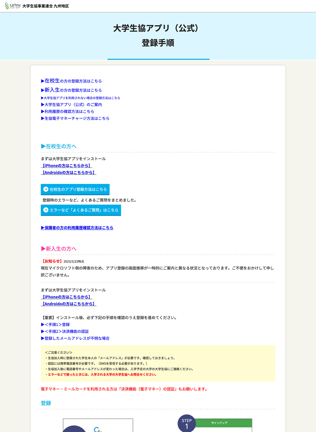Go to 生協電子マネーチャージ方法はこちら
Viewport: 316px width, 432px height.
tap(75, 118)
